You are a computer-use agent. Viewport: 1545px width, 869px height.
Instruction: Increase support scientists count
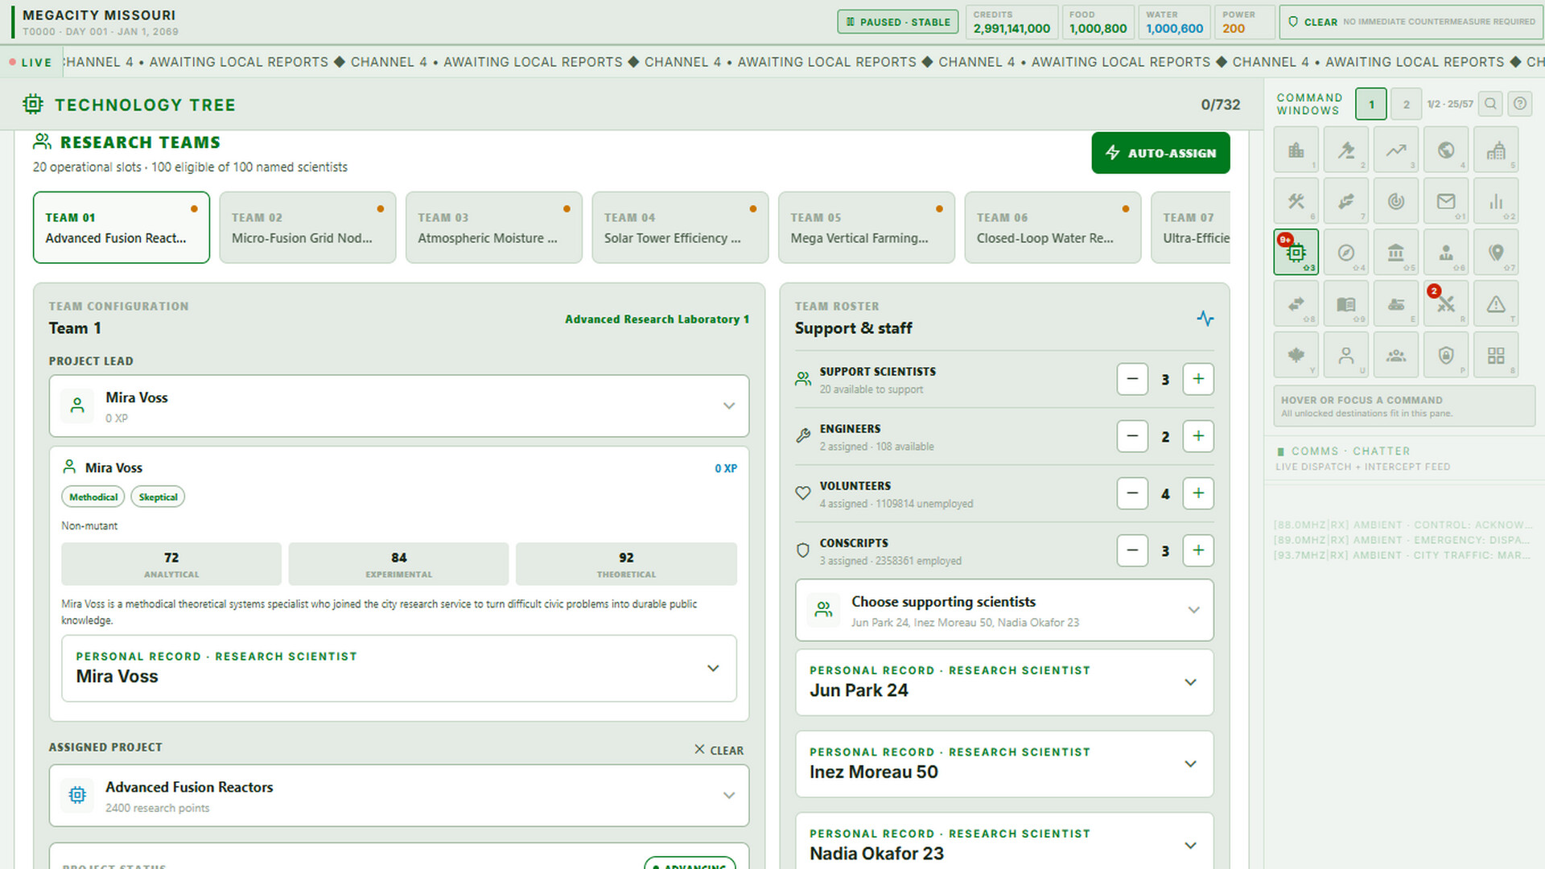tap(1198, 379)
